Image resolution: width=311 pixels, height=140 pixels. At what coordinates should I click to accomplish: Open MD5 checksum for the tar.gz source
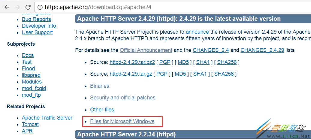[x=180, y=74]
